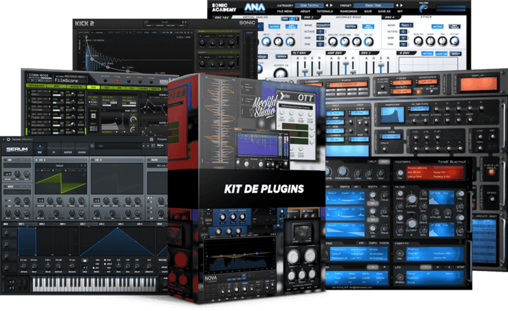Screen dimensions: 508x311
Task: Open Serum Menu button
Action: pyautogui.click(x=161, y=146)
